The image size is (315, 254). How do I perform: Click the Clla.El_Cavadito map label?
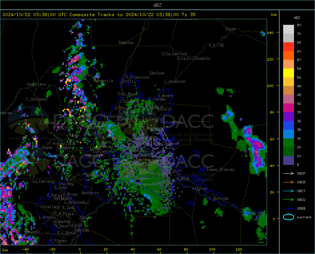(x=194, y=58)
